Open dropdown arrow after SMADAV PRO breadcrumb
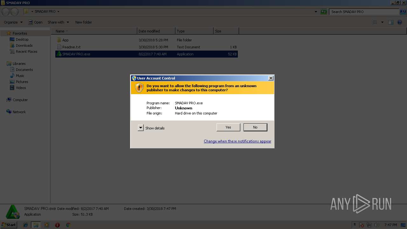Image resolution: width=407 pixels, height=229 pixels. 58,11
